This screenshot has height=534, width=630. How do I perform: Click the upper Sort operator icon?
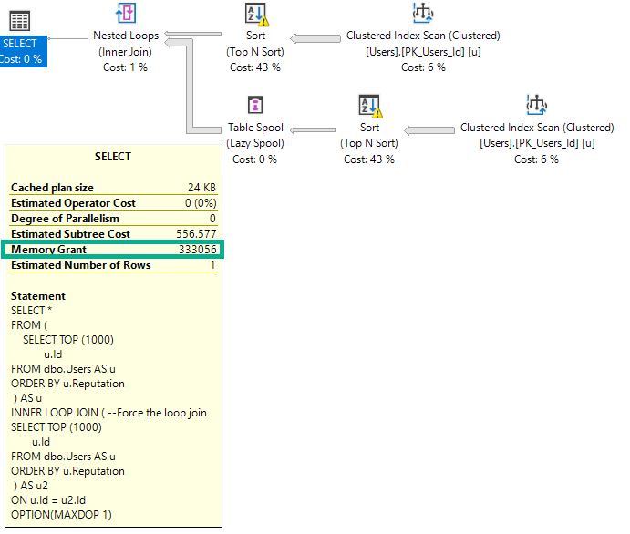pyautogui.click(x=257, y=14)
